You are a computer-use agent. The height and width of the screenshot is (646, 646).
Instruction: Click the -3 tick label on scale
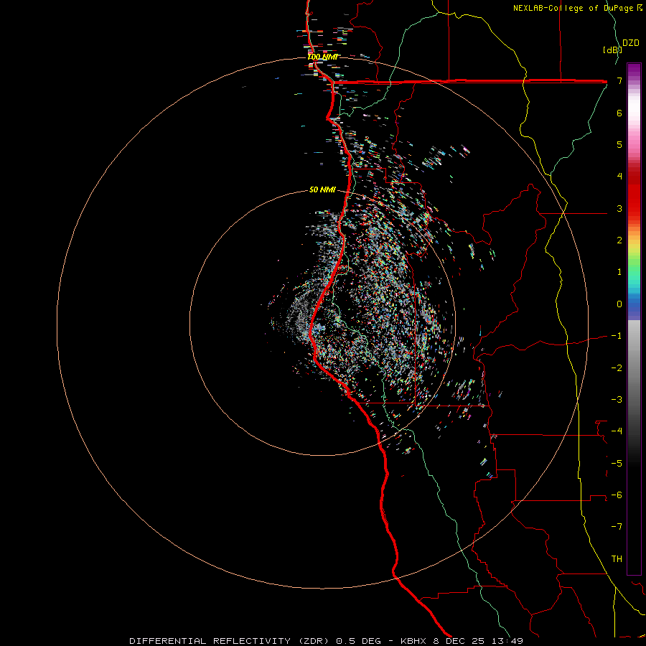pyautogui.click(x=617, y=399)
